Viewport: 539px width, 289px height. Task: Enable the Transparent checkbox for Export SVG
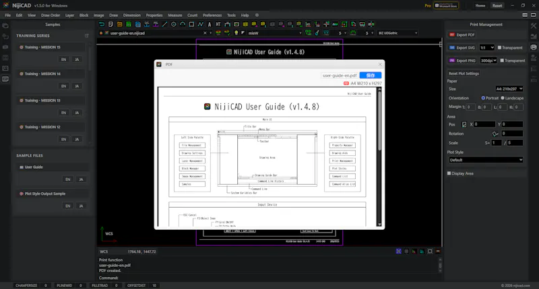pos(499,48)
